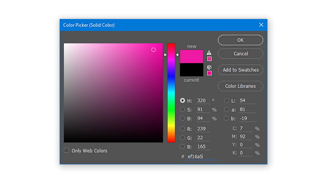Confirm color with the OK button

pos(240,40)
